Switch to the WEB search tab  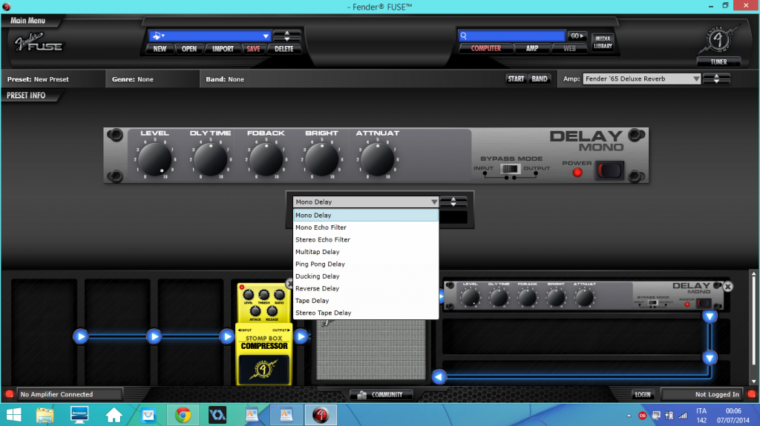click(569, 48)
